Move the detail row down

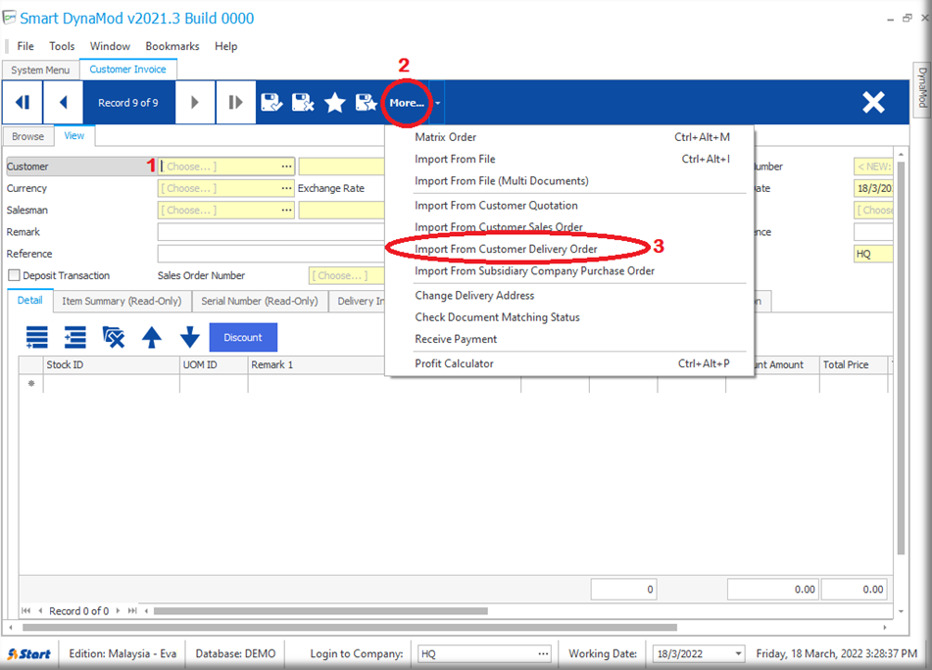190,338
